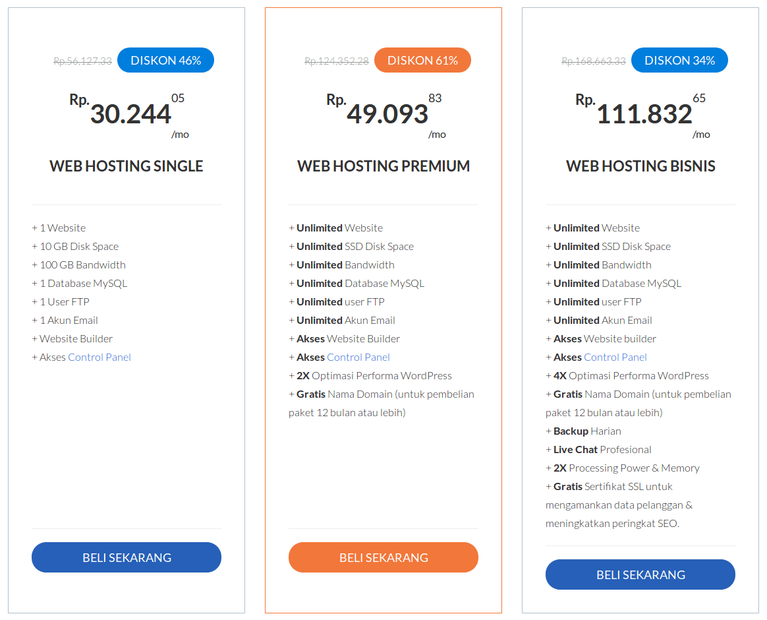Click the struck-through Rp.56,127.33 price
This screenshot has width=767, height=620.
click(x=82, y=61)
